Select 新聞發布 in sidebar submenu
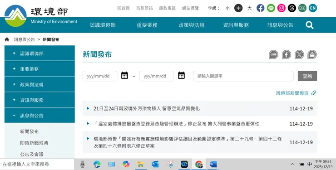 click(30, 131)
